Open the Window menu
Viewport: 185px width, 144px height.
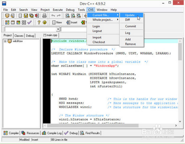pos(102,10)
